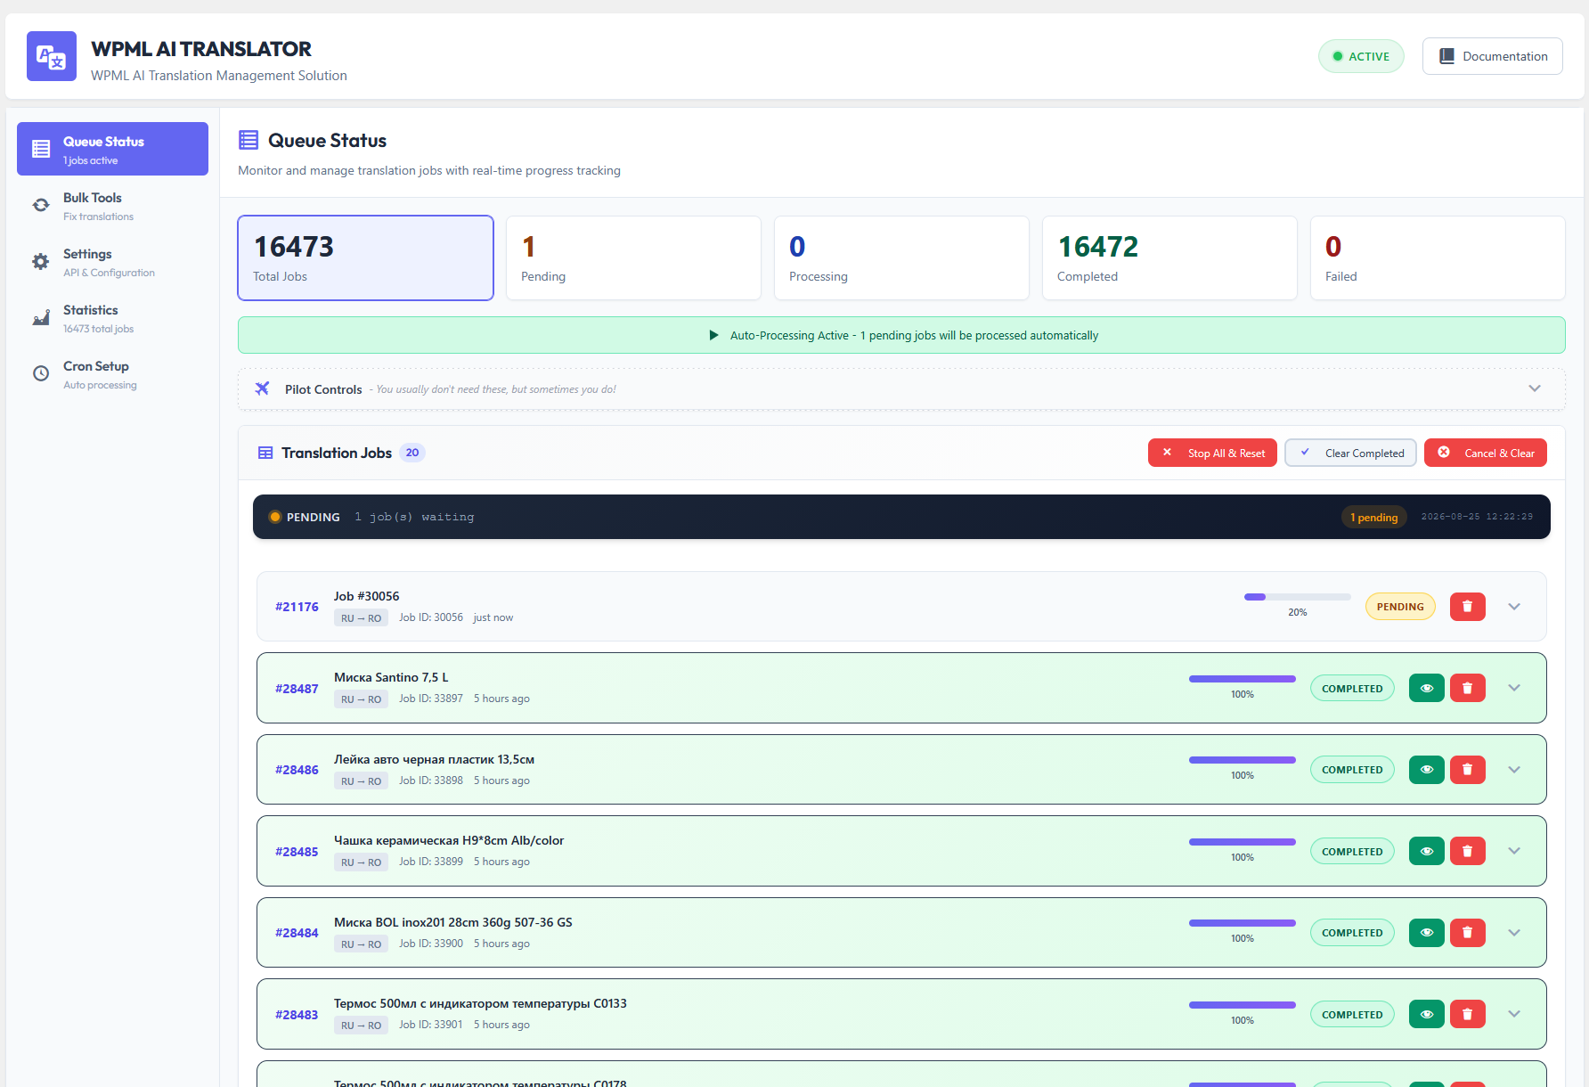Click trash icon for job #28487
Viewport: 1589px width, 1087px height.
pos(1467,688)
